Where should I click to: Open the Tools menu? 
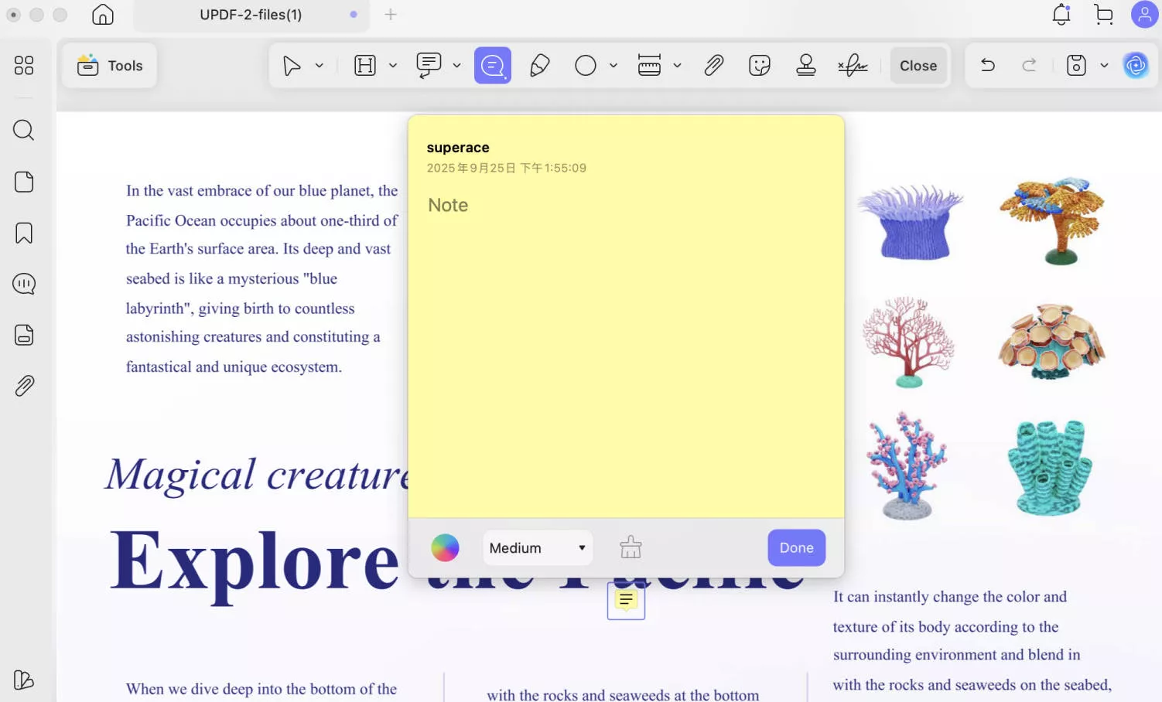[109, 66]
